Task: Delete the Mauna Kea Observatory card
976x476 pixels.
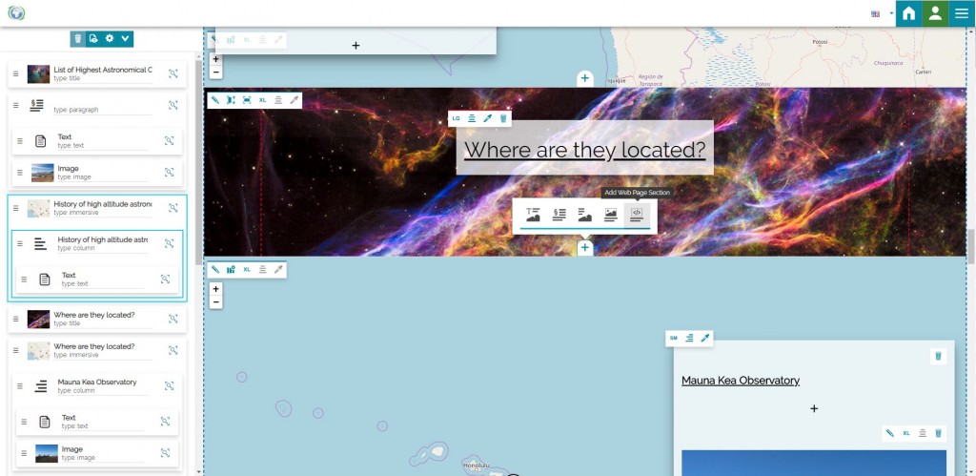Action: coord(938,356)
